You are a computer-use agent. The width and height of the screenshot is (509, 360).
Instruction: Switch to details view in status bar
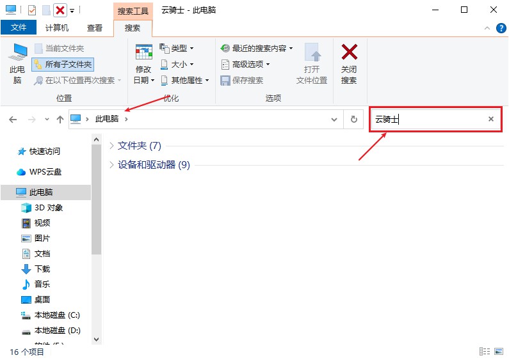click(x=485, y=351)
